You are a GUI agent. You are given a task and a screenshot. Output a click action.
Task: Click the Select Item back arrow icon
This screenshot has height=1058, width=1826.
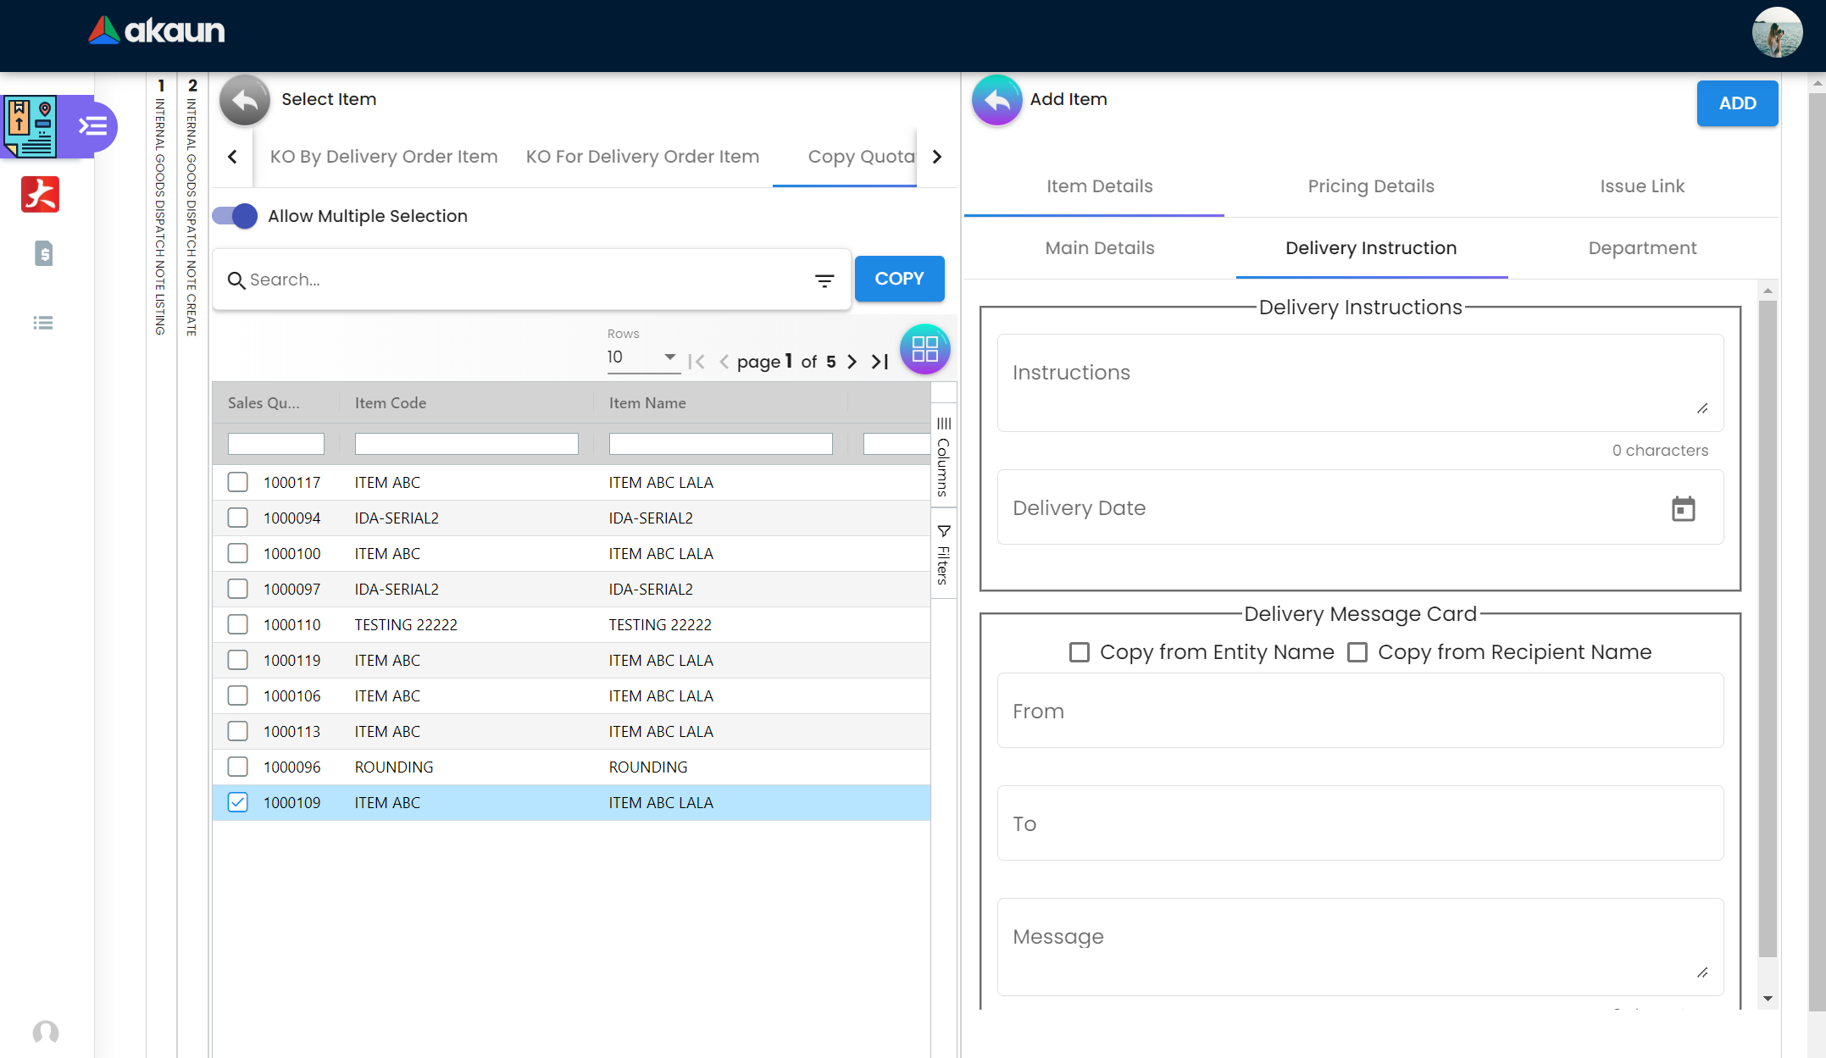tap(245, 100)
